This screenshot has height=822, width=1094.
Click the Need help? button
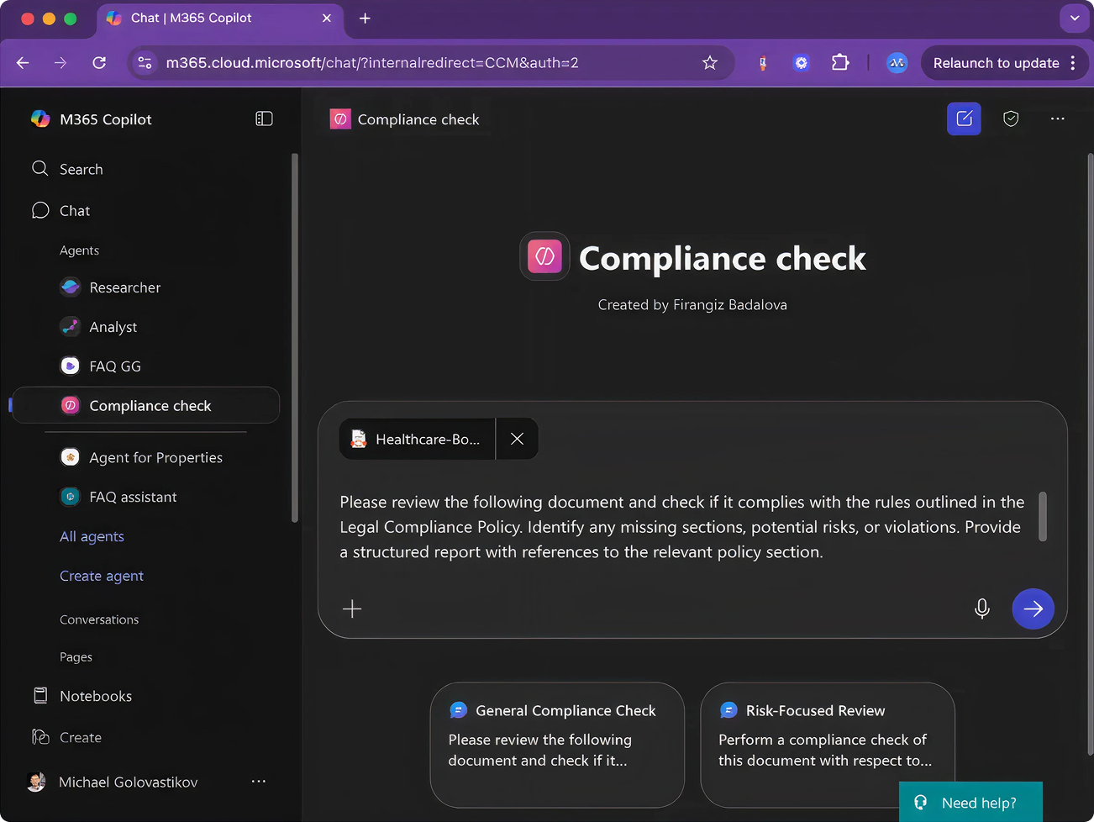(x=970, y=802)
